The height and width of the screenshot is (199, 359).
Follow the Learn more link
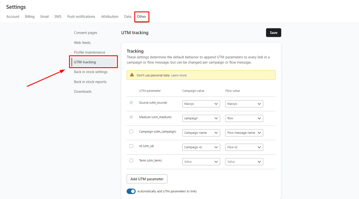coord(179,75)
